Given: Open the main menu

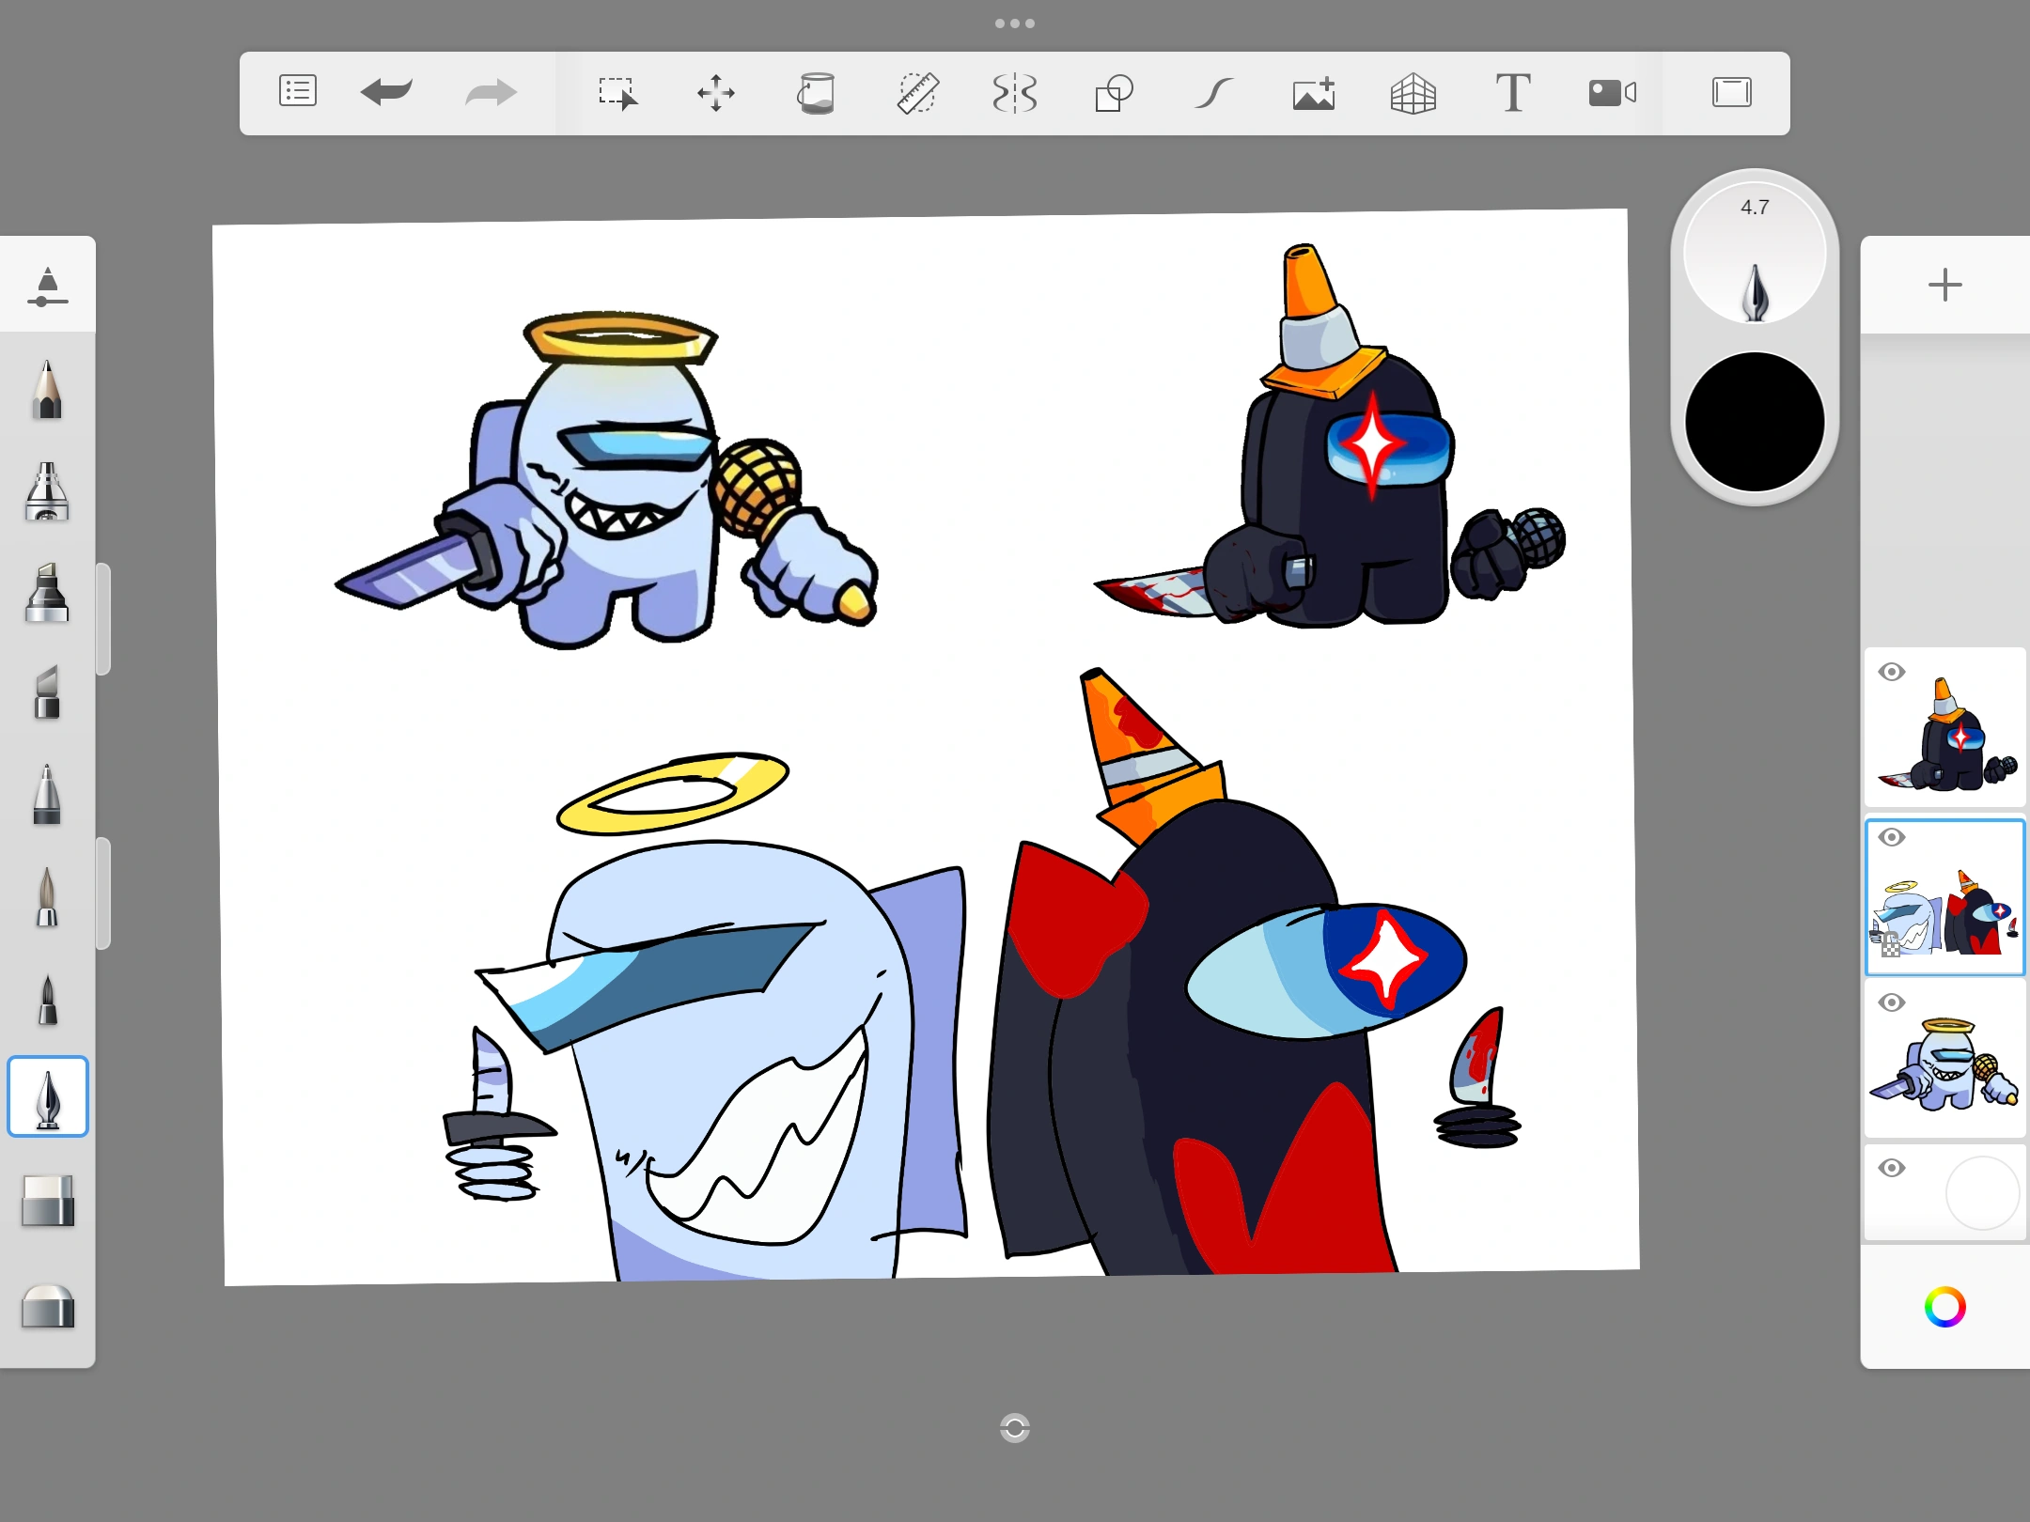Looking at the screenshot, I should pyautogui.click(x=298, y=92).
